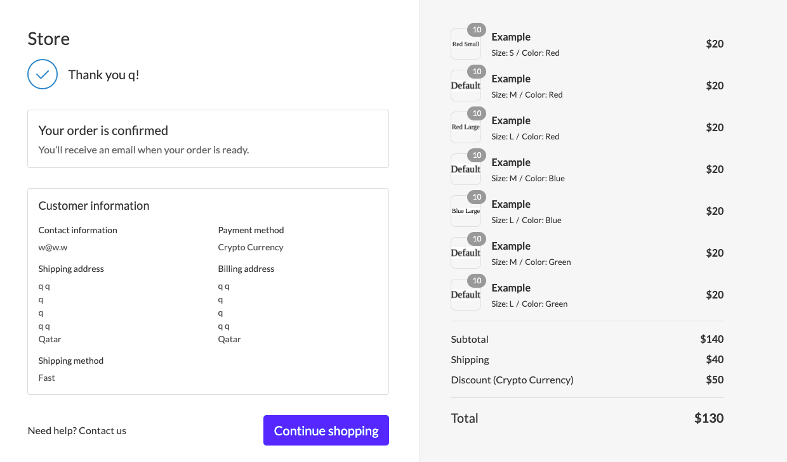Viewport: 787px width, 462px height.
Task: Click the Crypto Currency payment method text
Action: pyautogui.click(x=251, y=247)
